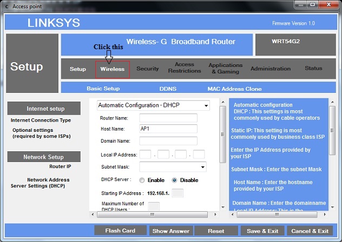342x242 pixels.
Task: Click Cancel & Exit button
Action: pos(310,231)
